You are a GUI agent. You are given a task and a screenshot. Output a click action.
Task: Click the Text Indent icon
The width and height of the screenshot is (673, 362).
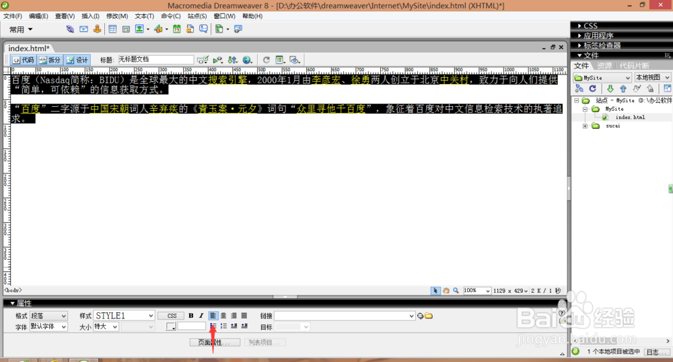coord(244,326)
